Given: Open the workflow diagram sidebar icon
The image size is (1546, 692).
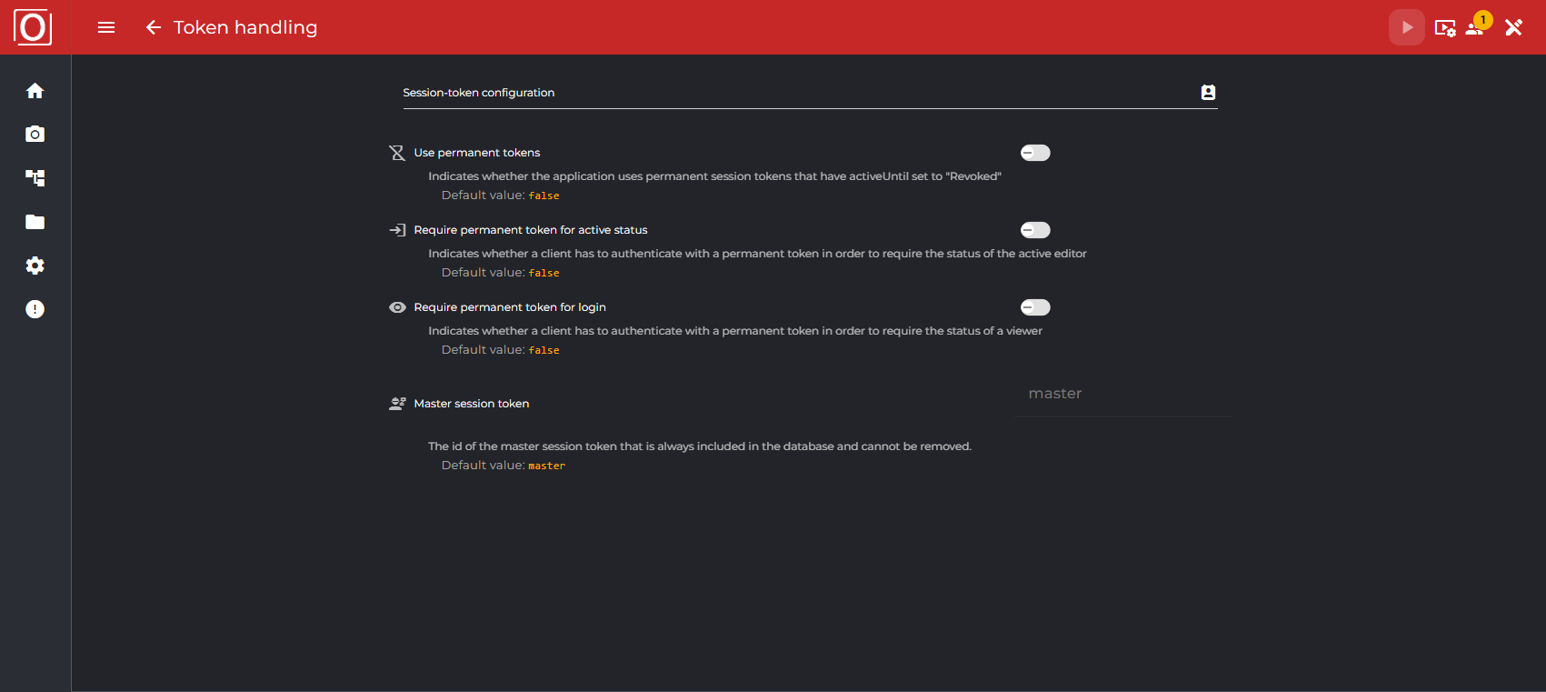Looking at the screenshot, I should 35,177.
